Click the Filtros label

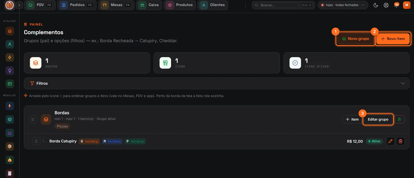point(42,83)
